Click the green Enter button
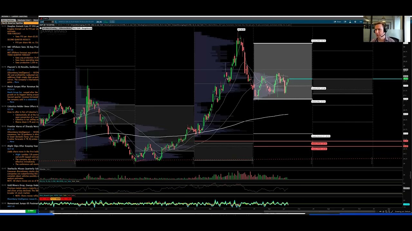Screen dimensions: 412x231 point(31,211)
